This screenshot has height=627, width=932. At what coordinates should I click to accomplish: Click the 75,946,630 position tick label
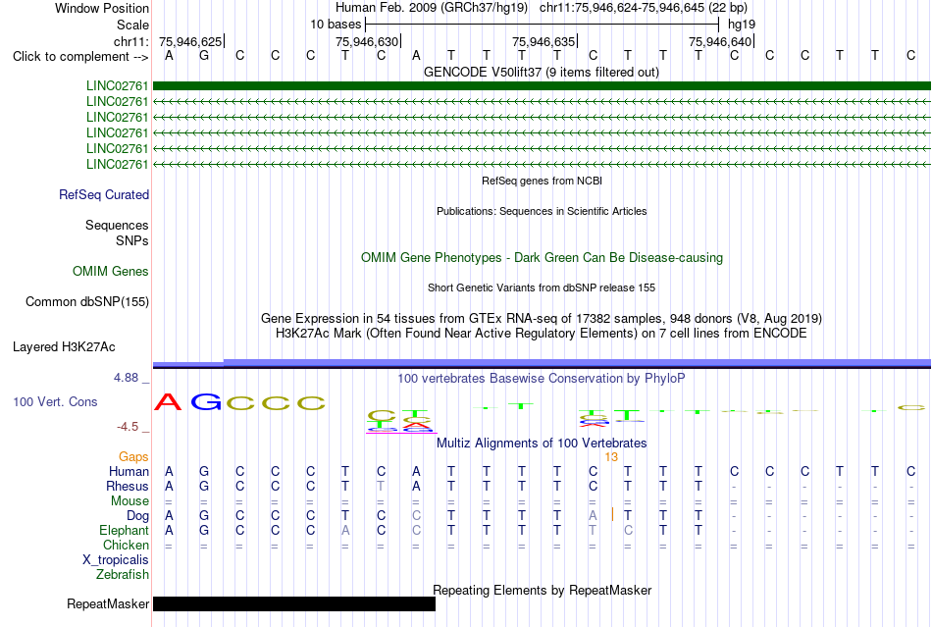[367, 41]
